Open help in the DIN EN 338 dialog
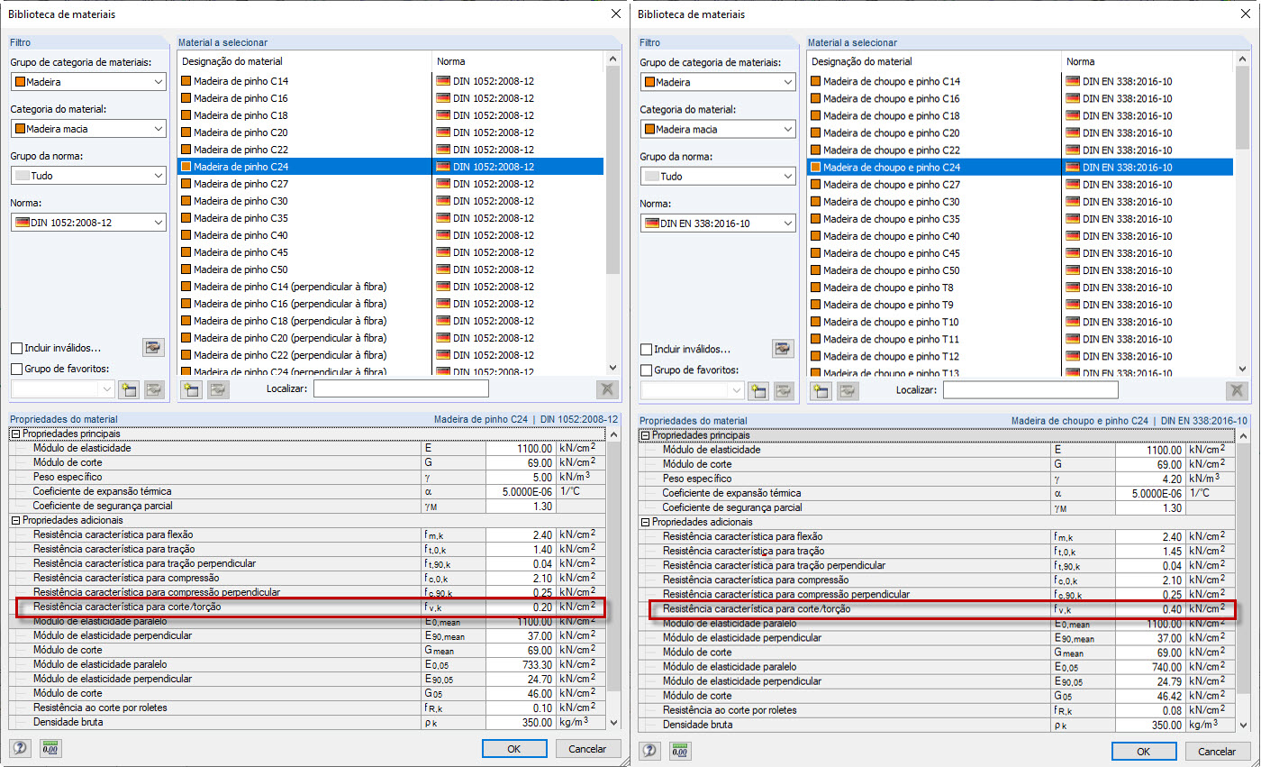This screenshot has width=1261, height=767. [x=649, y=750]
